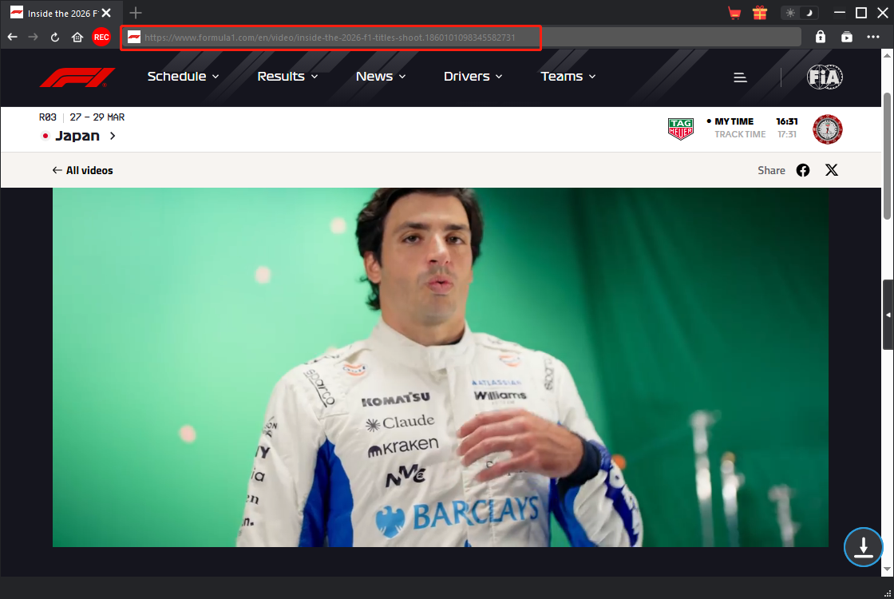
Task: Open the lock icon in the toolbar
Action: pos(821,37)
